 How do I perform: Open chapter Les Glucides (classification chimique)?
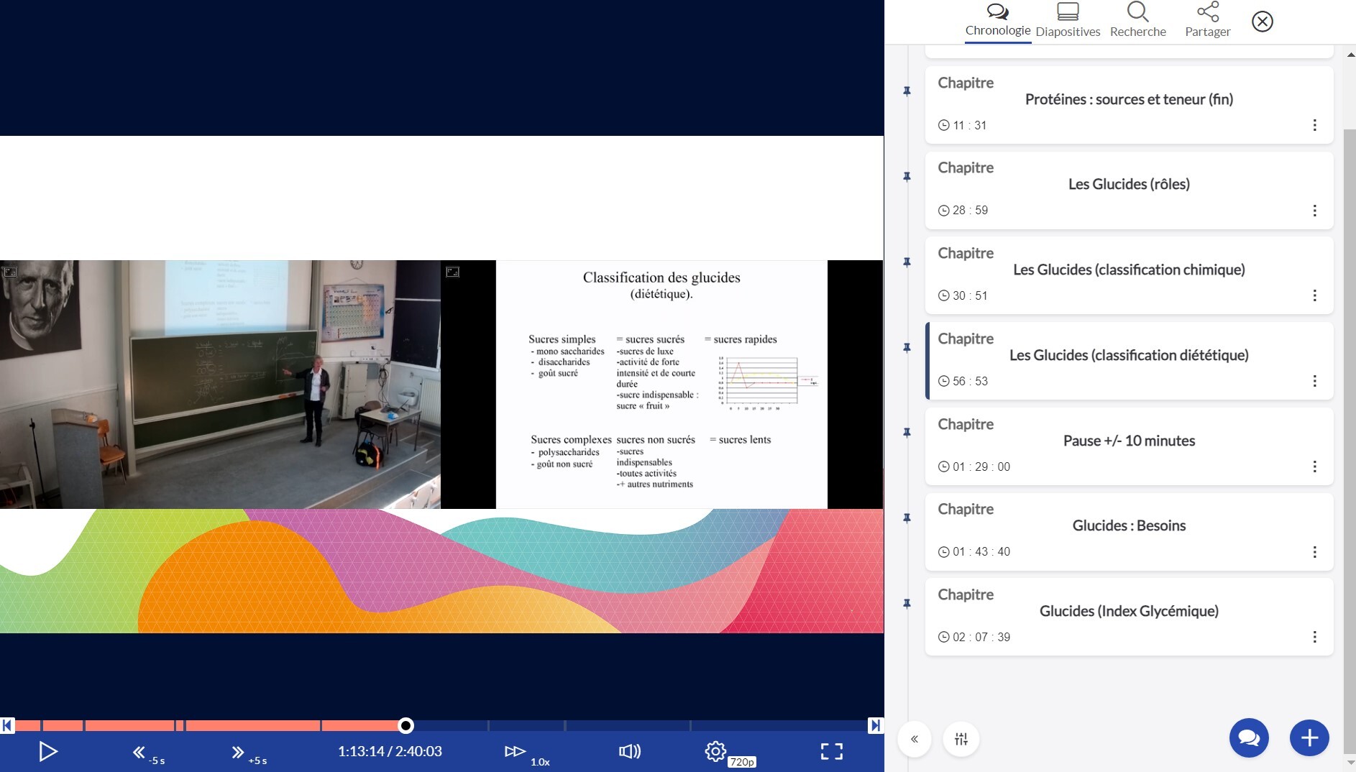(1129, 276)
